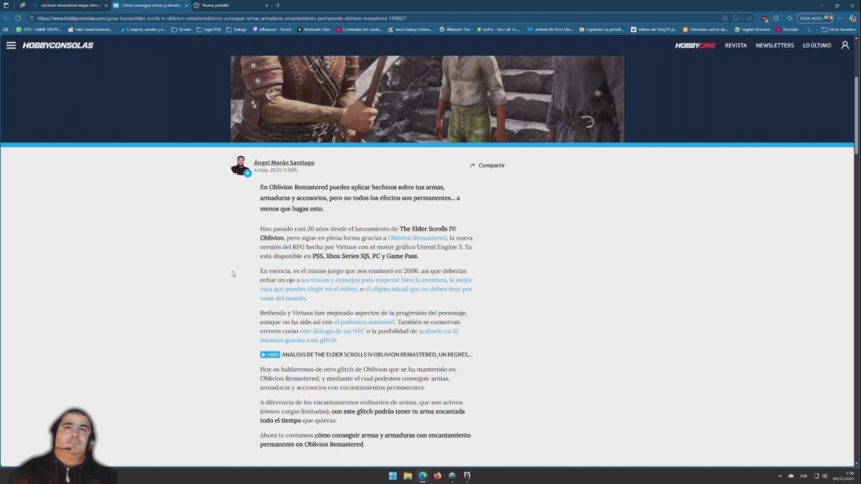
Task: Open the split screen icon in address bar
Action: 724,18
